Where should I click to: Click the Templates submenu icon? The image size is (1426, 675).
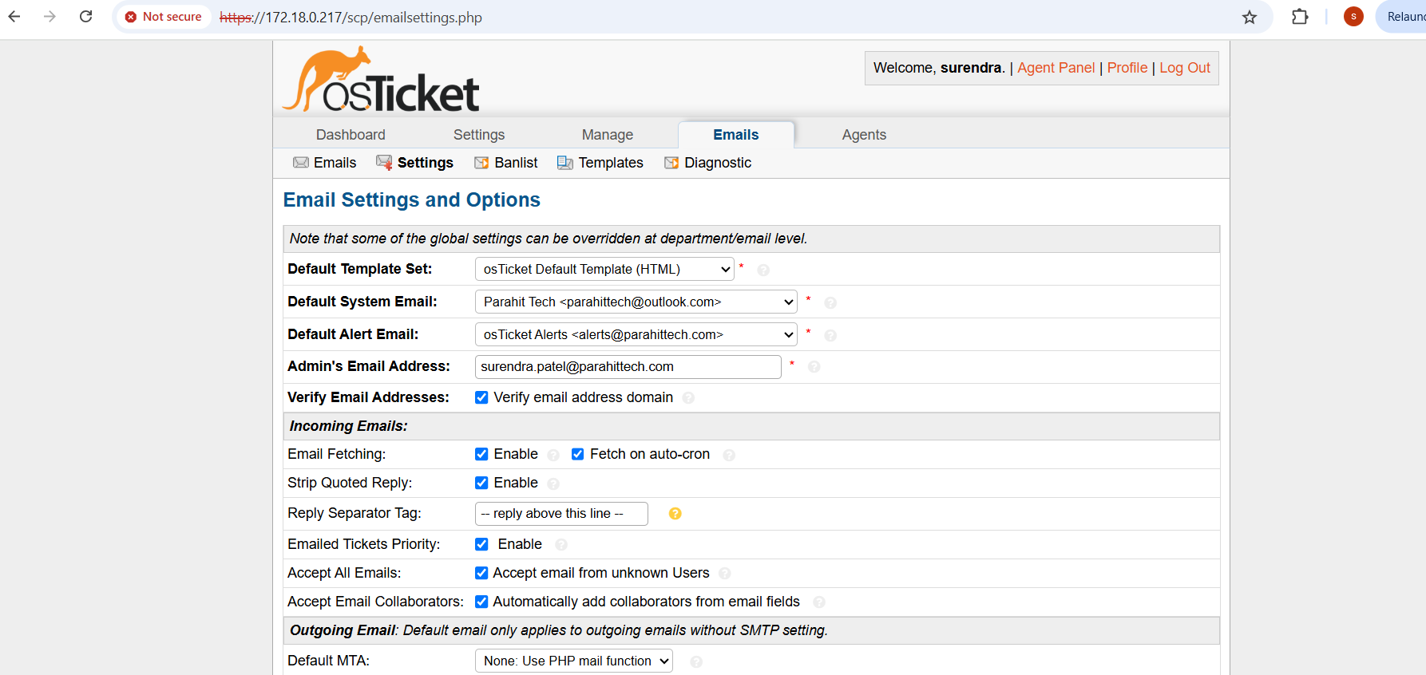[x=565, y=163]
